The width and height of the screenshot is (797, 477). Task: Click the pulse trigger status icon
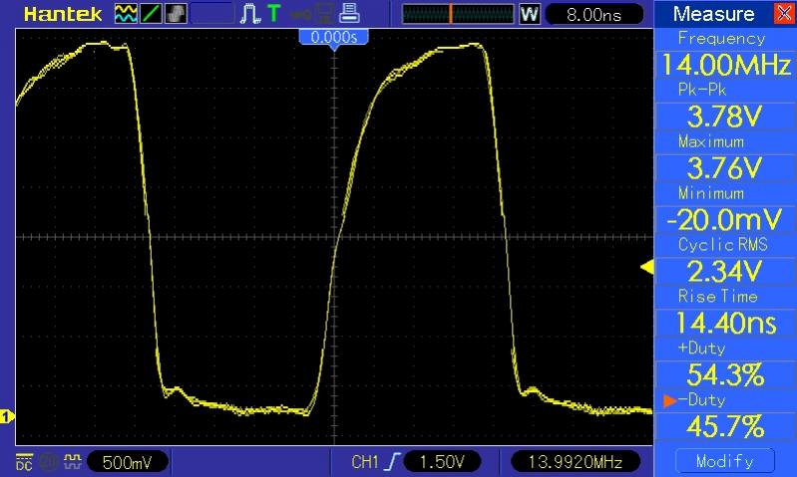click(249, 14)
